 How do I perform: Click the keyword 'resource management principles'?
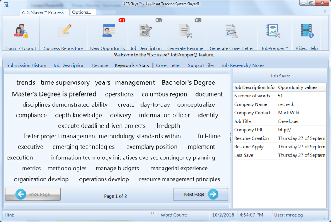click(180, 179)
